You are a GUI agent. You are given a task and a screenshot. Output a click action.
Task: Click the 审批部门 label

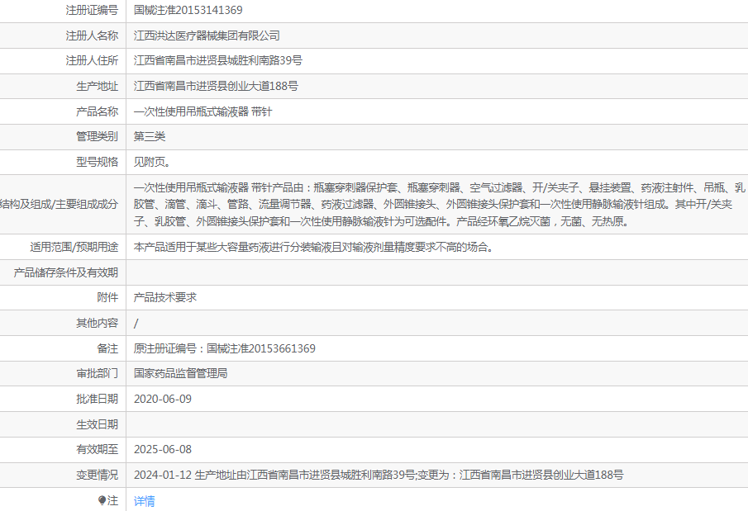(x=97, y=373)
